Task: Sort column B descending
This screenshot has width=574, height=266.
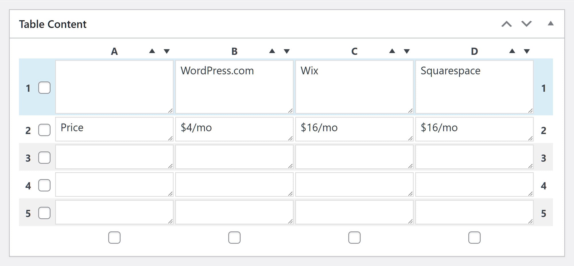Action: tap(286, 51)
